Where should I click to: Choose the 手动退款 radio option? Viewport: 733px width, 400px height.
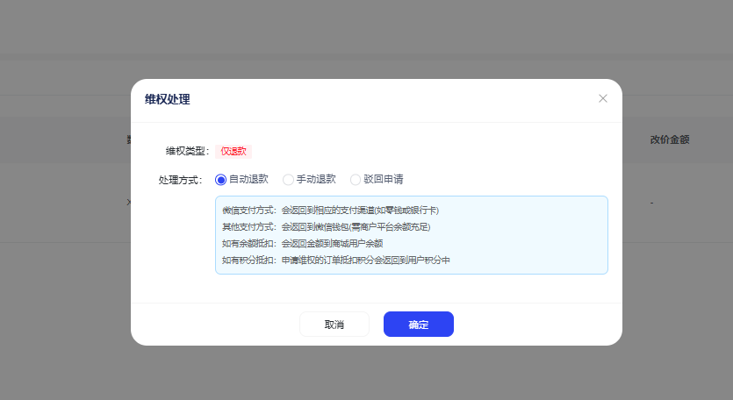point(288,180)
